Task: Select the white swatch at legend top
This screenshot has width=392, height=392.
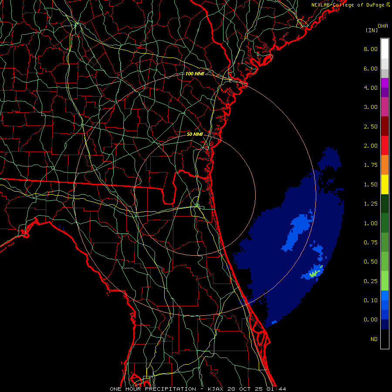Action: pos(385,48)
